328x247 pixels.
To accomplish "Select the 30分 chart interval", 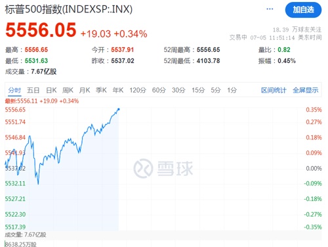I will tap(178, 90).
